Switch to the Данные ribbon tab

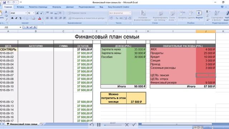coord(70,7)
